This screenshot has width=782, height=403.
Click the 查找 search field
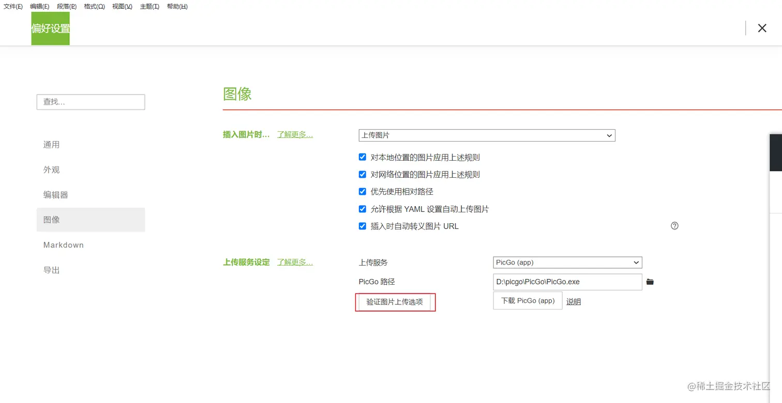[91, 102]
